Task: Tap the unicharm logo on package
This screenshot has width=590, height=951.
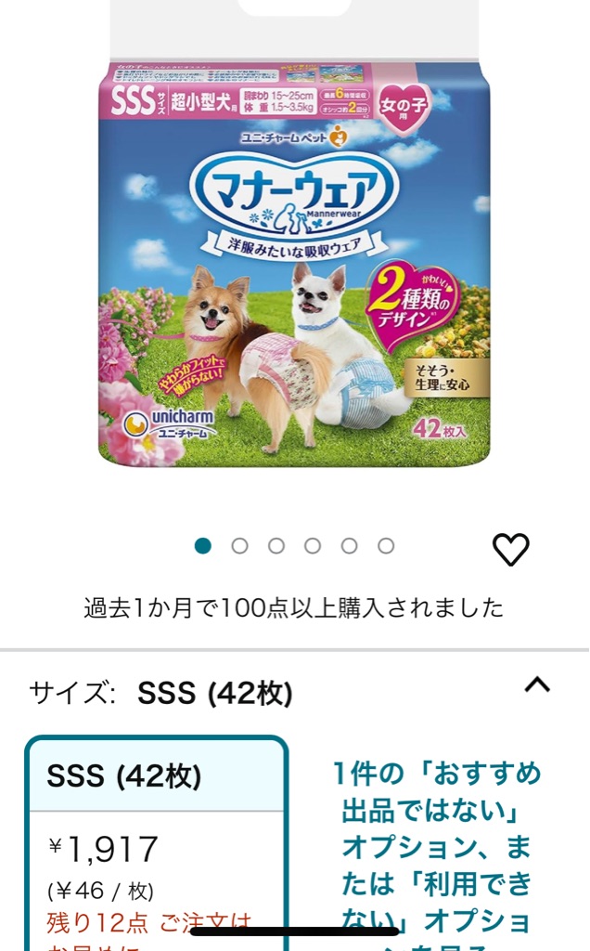Action: [169, 423]
